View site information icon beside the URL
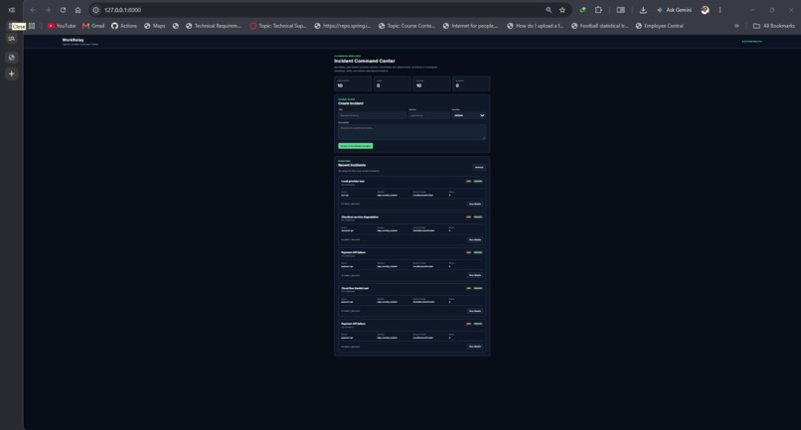The image size is (801, 430). coord(96,10)
